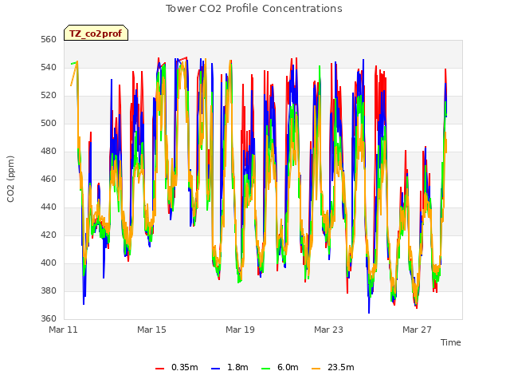
Task: Click the green 6.0m legend swatch
Action: [265, 369]
